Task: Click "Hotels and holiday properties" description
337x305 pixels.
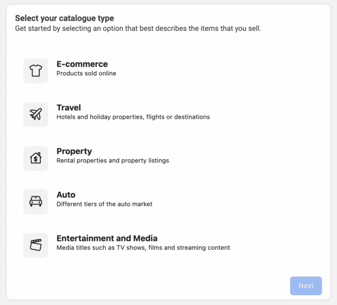Action: pyautogui.click(x=133, y=117)
